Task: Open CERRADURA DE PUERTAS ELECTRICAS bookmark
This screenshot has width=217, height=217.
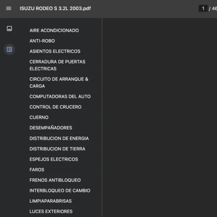Action: tap(57, 65)
